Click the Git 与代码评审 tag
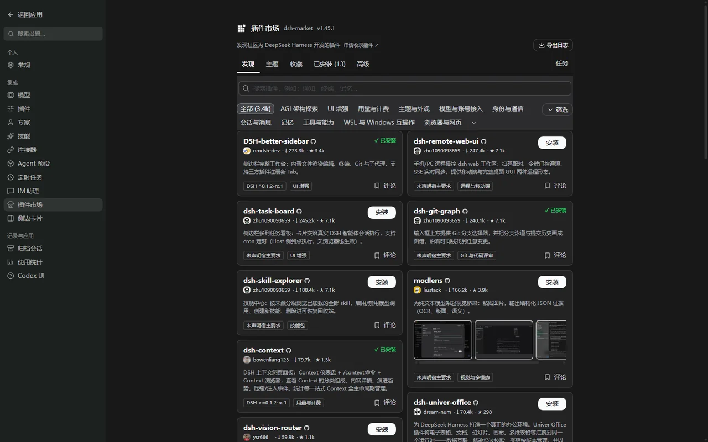 (x=477, y=255)
